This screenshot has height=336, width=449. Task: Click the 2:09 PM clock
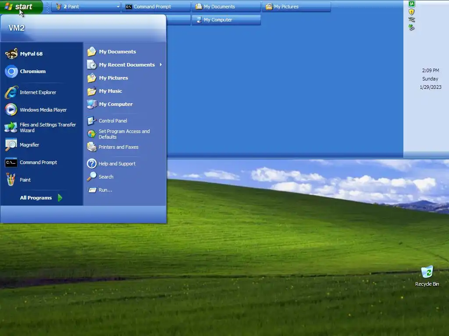click(x=431, y=70)
